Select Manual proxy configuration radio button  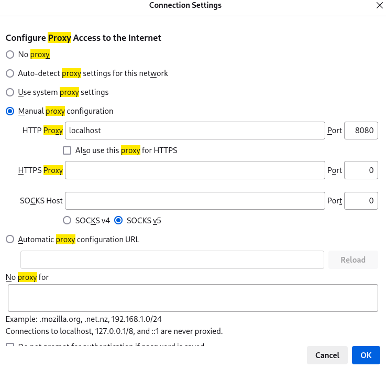tap(10, 111)
